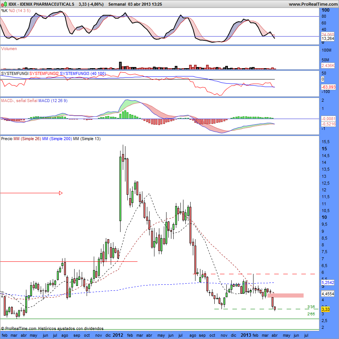This screenshot has height=339, width=339.
Task: Click the -0,5216 MACD value tag
Action: (x=328, y=124)
